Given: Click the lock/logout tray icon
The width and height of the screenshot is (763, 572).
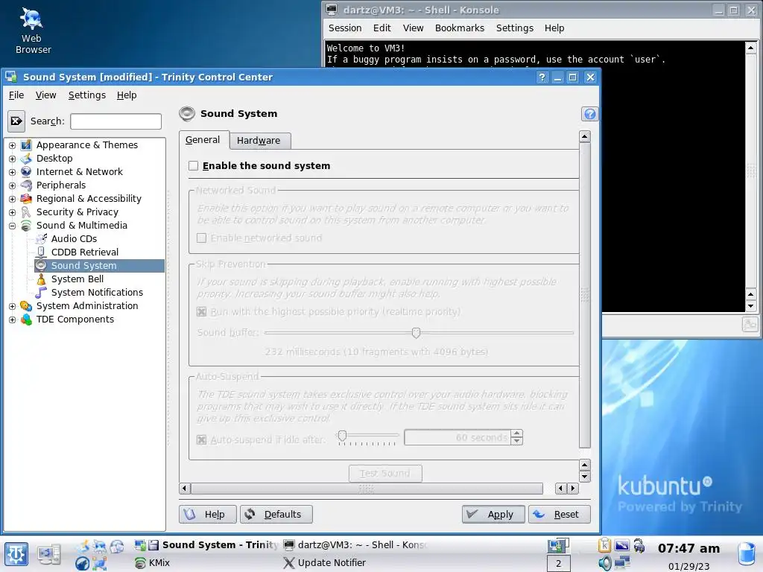Looking at the screenshot, I should [639, 546].
